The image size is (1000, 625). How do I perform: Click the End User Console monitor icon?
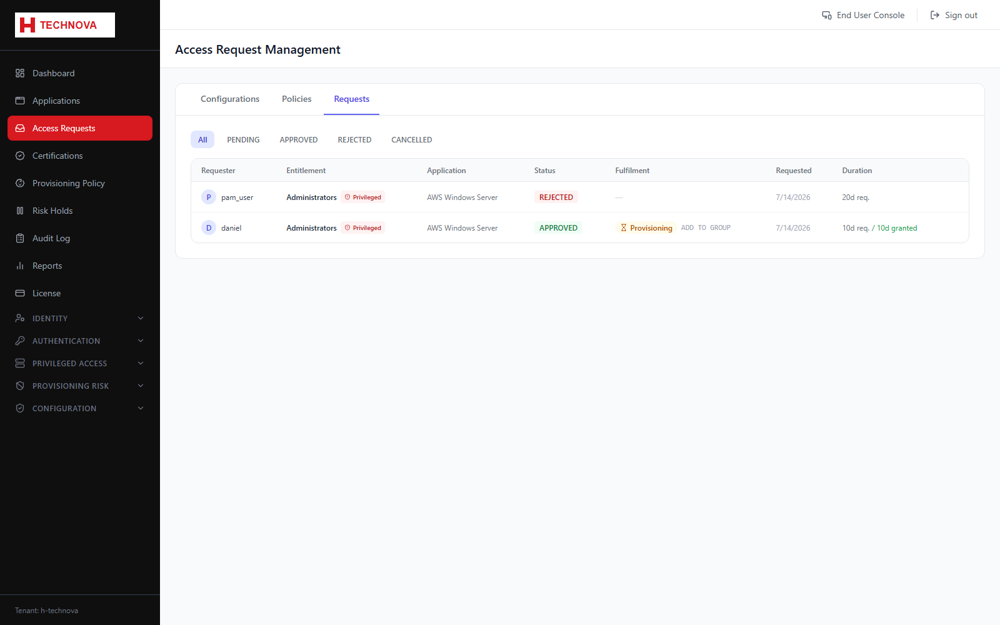[827, 15]
